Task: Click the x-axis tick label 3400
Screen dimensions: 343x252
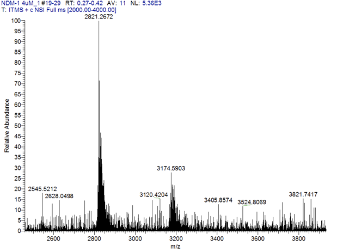Action: click(x=217, y=238)
